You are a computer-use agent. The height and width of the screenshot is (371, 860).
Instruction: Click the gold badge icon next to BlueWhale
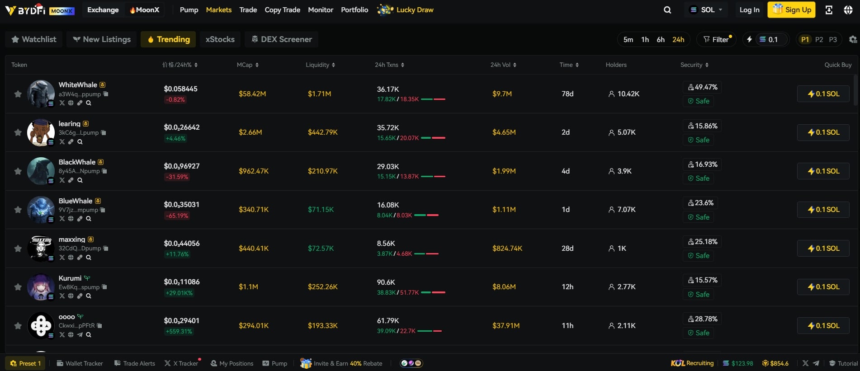click(98, 201)
